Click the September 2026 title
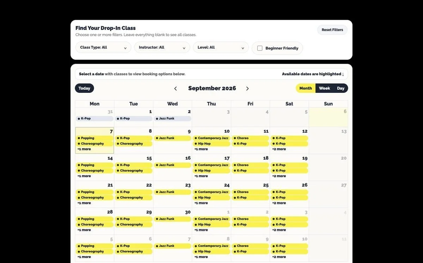423x263 pixels. click(x=212, y=88)
